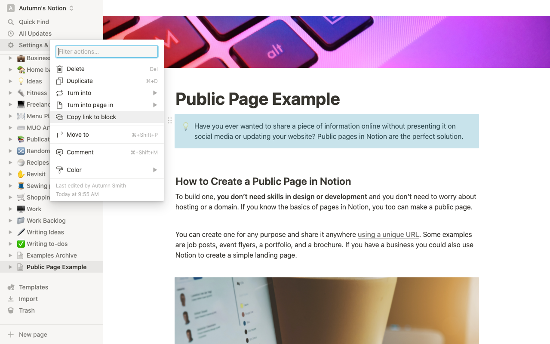Image resolution: width=550 pixels, height=344 pixels.
Task: Expand the Work Backlog page
Action: [x=11, y=221]
